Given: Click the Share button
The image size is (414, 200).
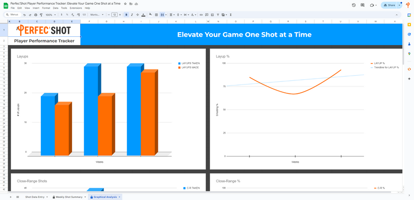Looking at the screenshot, I should click(x=390, y=5).
